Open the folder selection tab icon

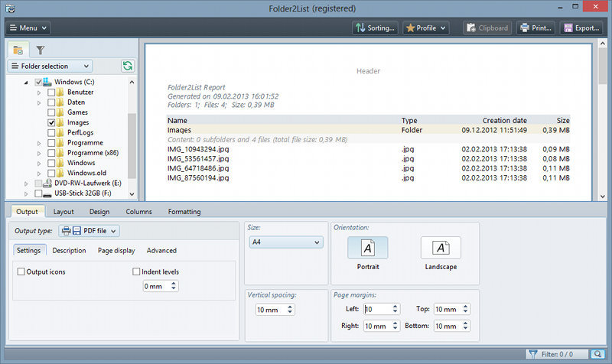point(18,50)
